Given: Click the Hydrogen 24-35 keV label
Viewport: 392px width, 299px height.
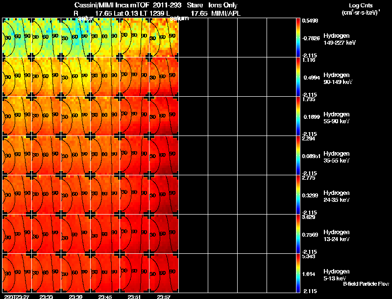Looking at the screenshot, I should 337,196.
